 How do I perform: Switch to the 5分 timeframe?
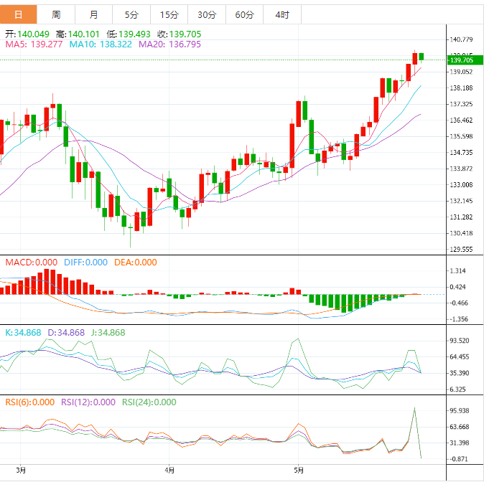click(x=131, y=14)
